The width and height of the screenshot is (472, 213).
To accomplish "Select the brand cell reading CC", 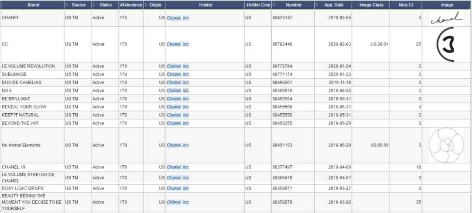I will (x=32, y=44).
